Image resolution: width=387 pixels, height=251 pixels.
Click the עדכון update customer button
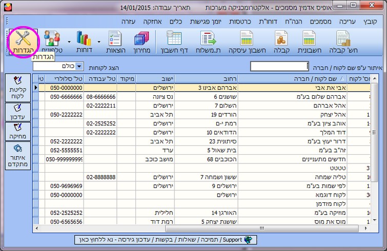tap(18, 112)
